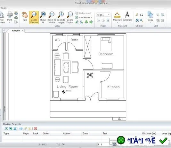
Task: Click the image icon in Edit group
Action: (163, 21)
